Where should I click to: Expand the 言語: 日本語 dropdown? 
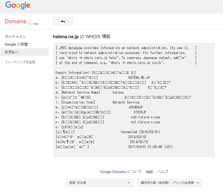tap(99, 183)
